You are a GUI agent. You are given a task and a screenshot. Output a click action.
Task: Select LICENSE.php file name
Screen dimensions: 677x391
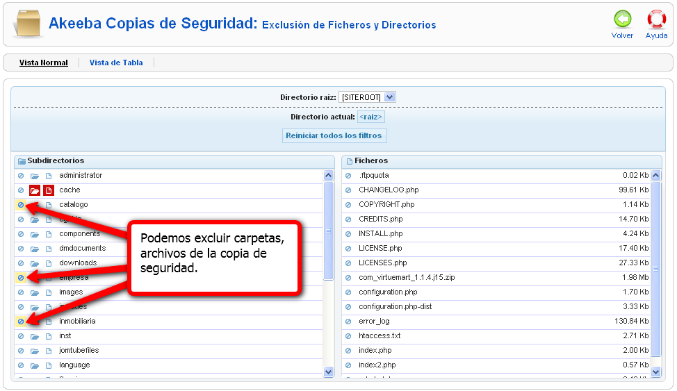click(x=380, y=248)
